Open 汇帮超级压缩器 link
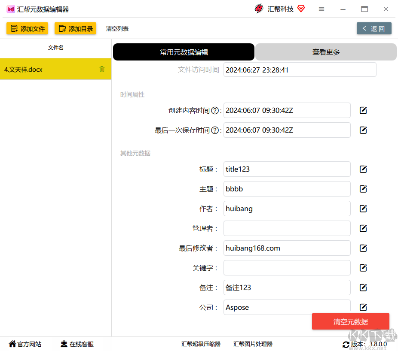 pyautogui.click(x=201, y=344)
